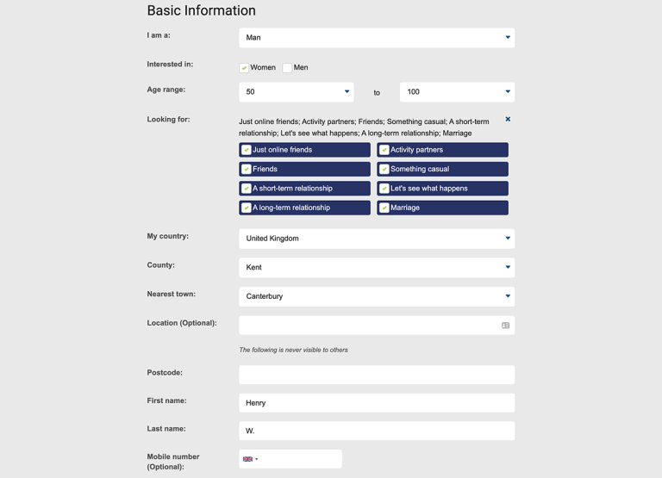This screenshot has height=478, width=662.
Task: Toggle Activity partners option
Action: [x=442, y=150]
